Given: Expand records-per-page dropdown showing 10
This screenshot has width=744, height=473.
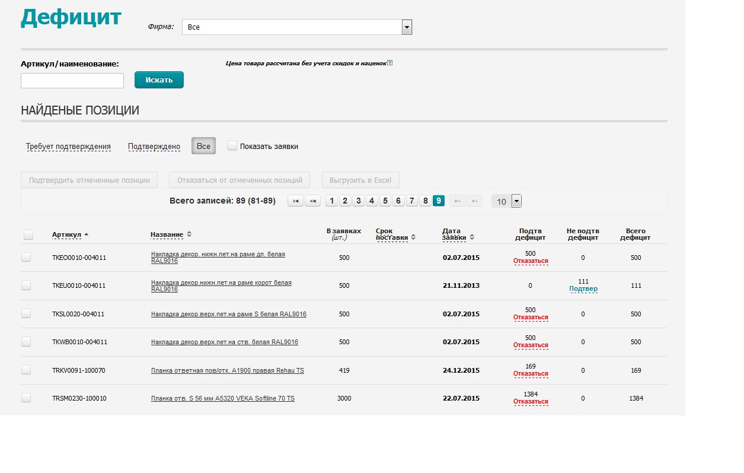Looking at the screenshot, I should click(x=516, y=201).
